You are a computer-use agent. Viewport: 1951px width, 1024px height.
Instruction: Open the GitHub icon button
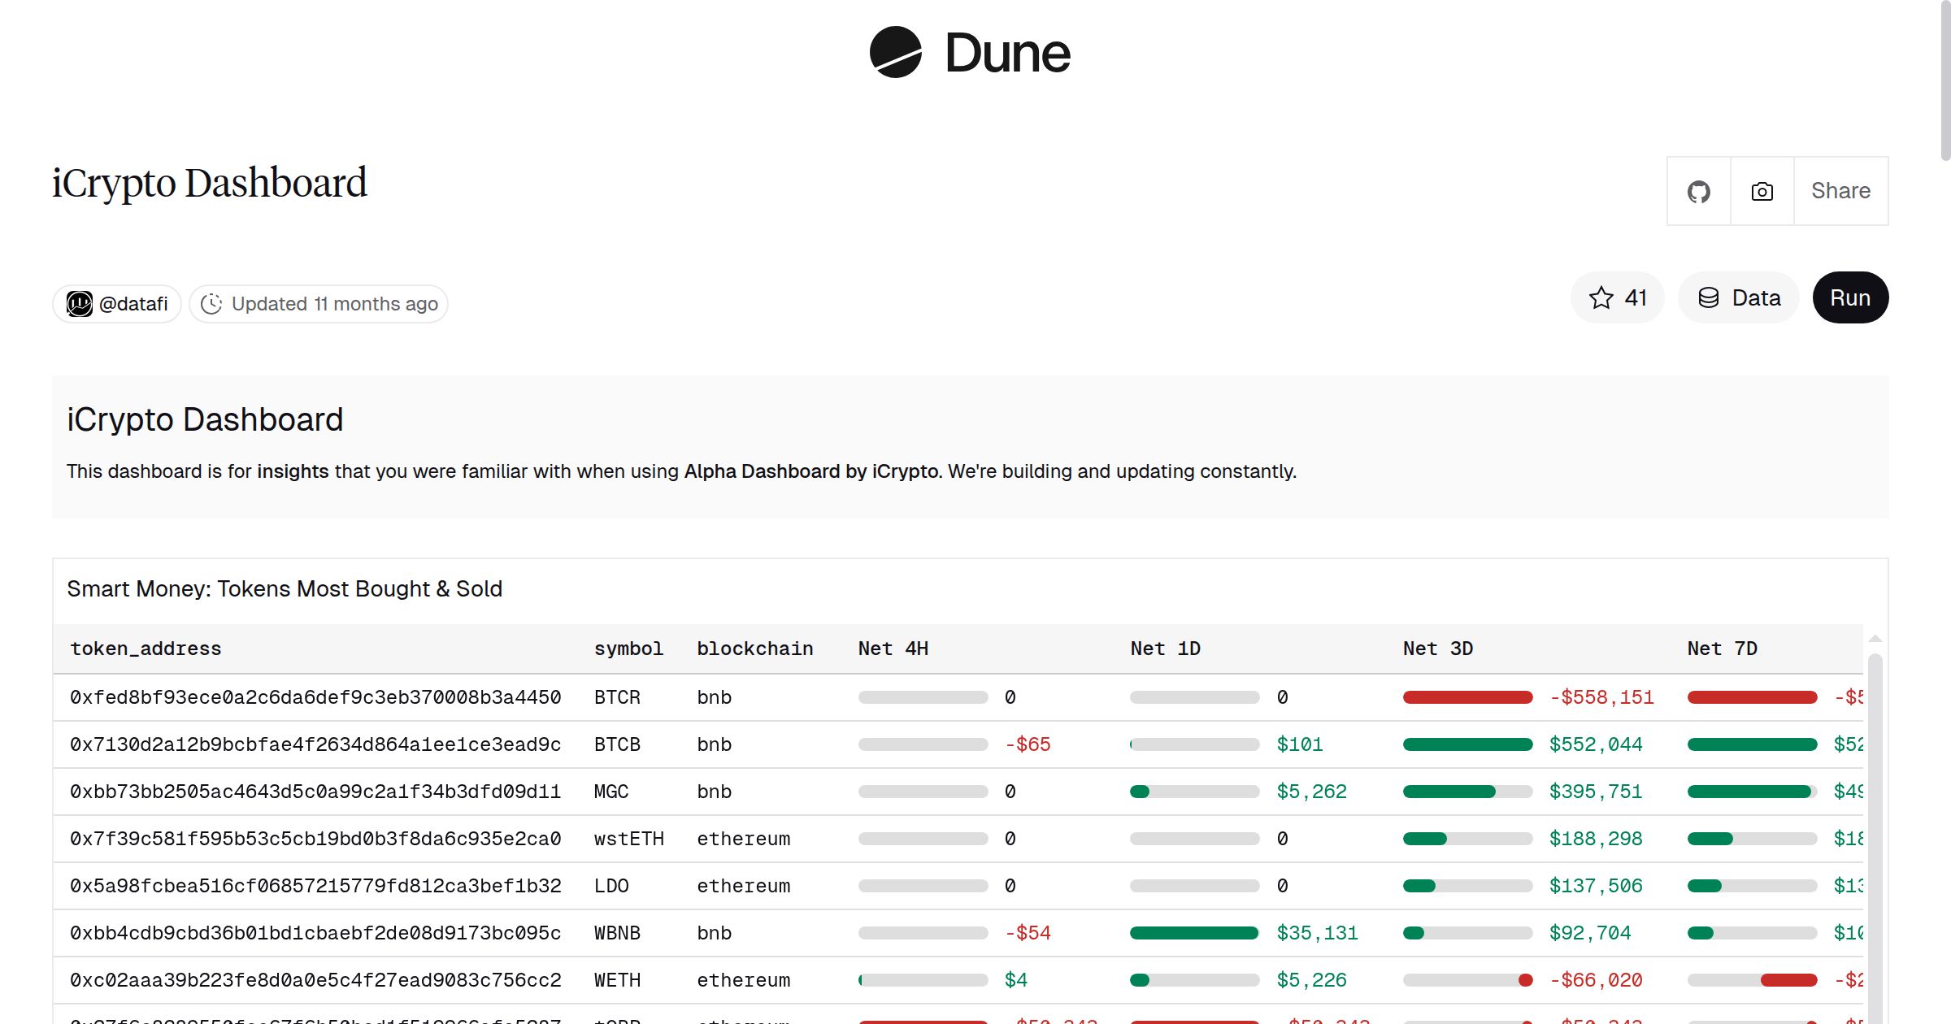click(x=1699, y=191)
